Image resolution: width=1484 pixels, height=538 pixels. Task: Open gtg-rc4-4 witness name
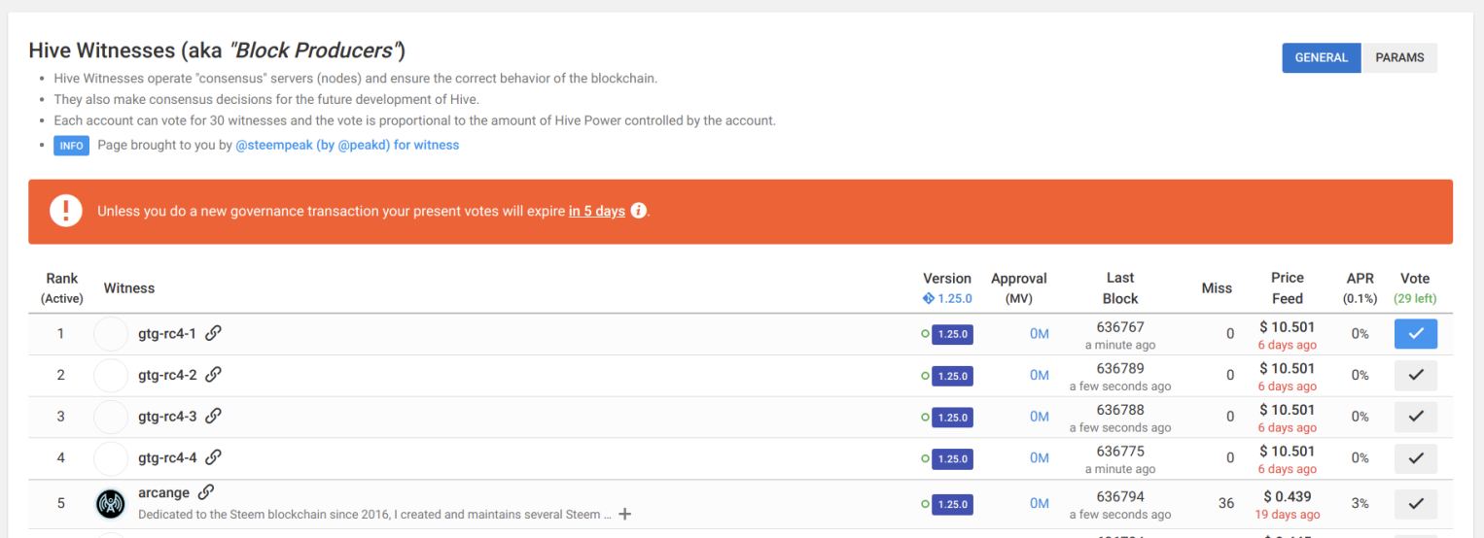click(x=167, y=457)
